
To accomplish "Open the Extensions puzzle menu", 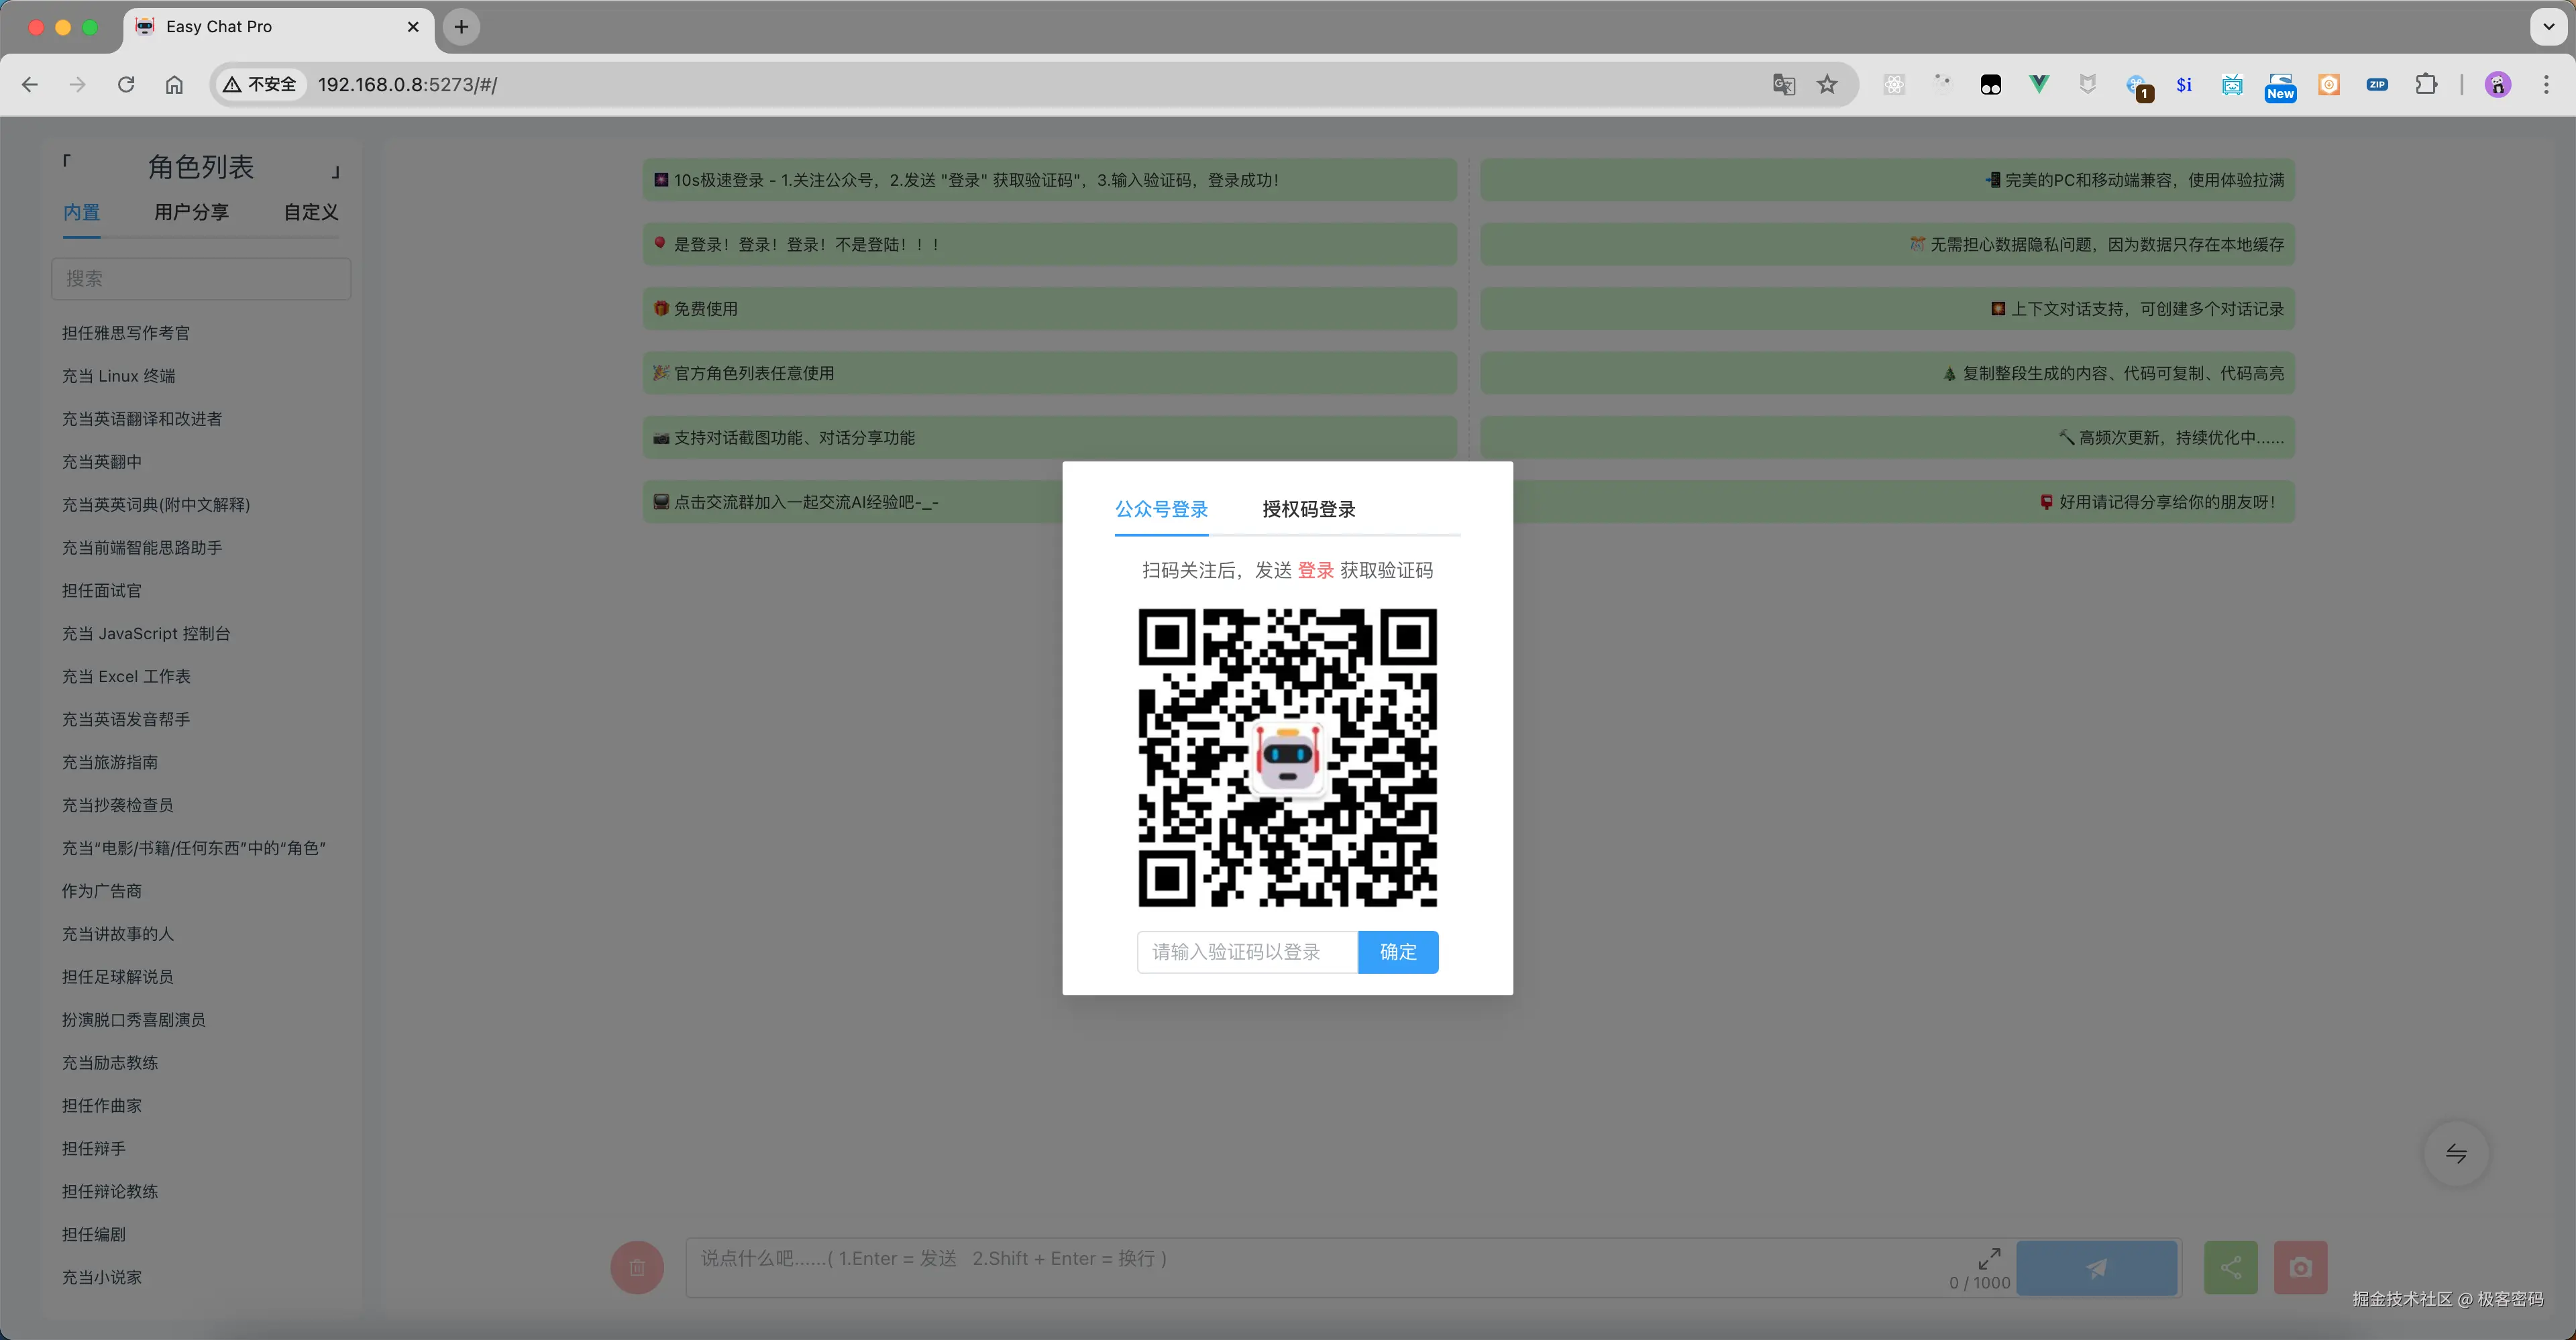I will click(2426, 85).
